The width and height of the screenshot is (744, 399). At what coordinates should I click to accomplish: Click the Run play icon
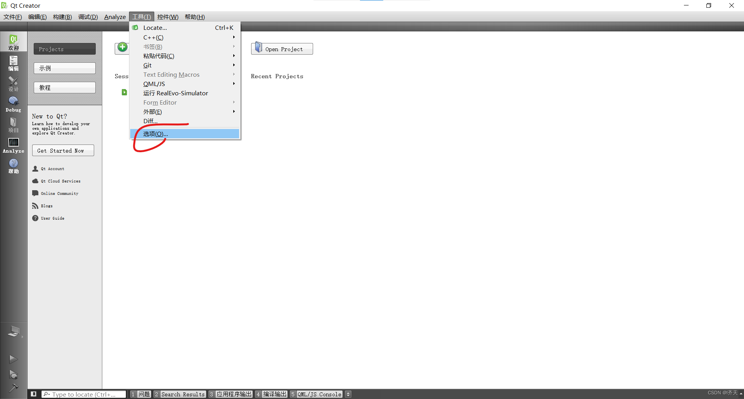[x=13, y=359]
